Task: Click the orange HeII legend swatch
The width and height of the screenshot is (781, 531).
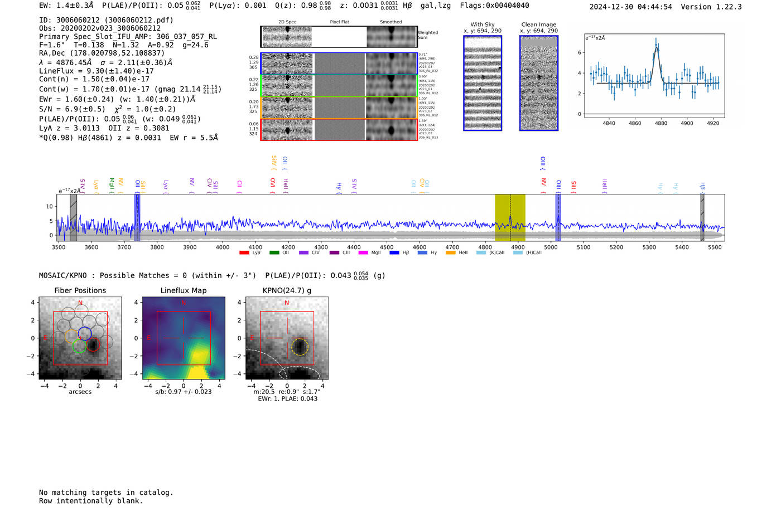Action: tap(450, 253)
